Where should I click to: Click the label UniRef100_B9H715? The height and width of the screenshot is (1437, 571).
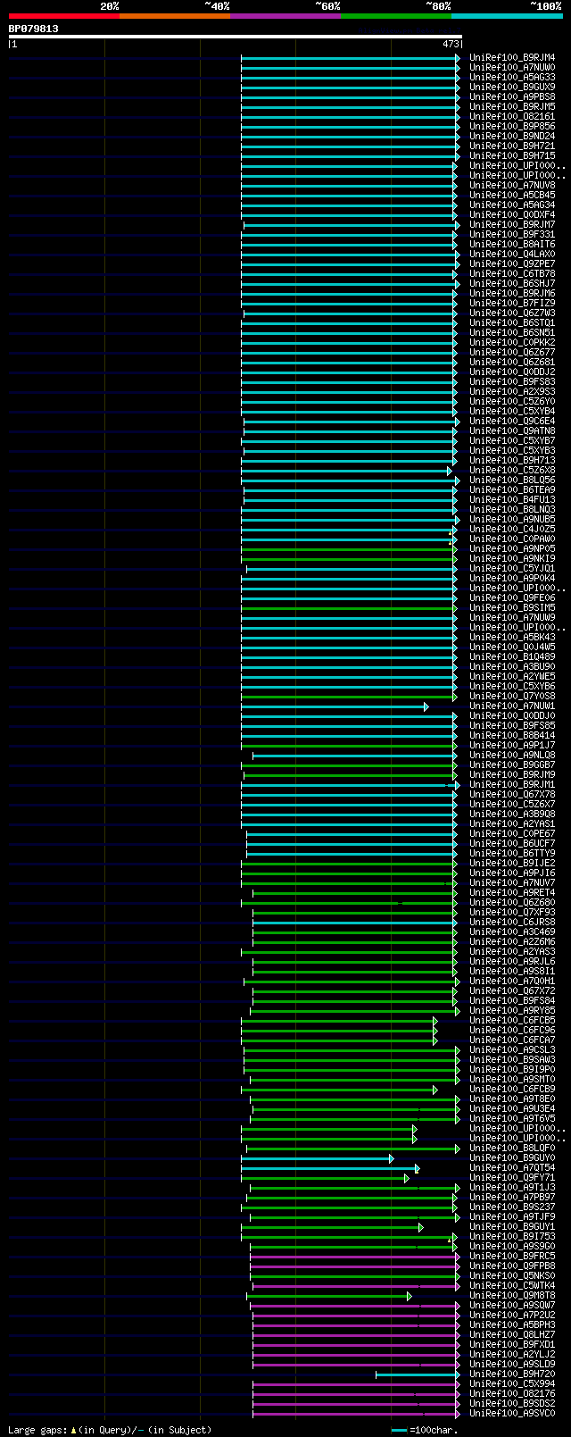512,156
